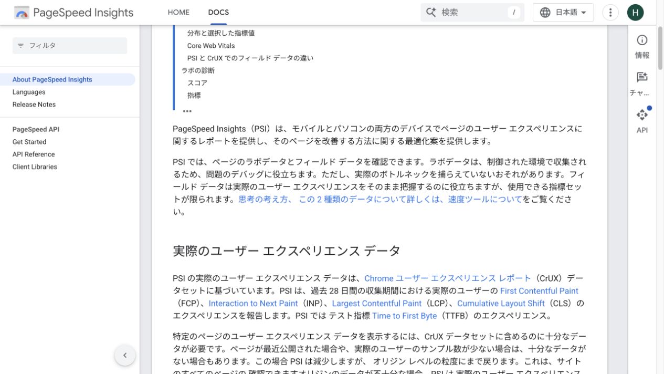
Task: Click the PageSpeed API section heading
Action: pyautogui.click(x=36, y=129)
